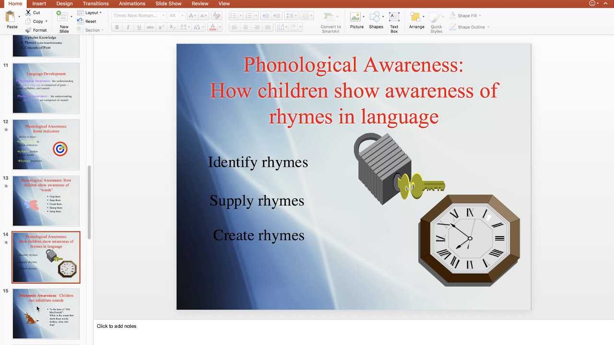Viewport: 614px width, 345px height.
Task: Toggle underline formatting button
Action: [139, 27]
